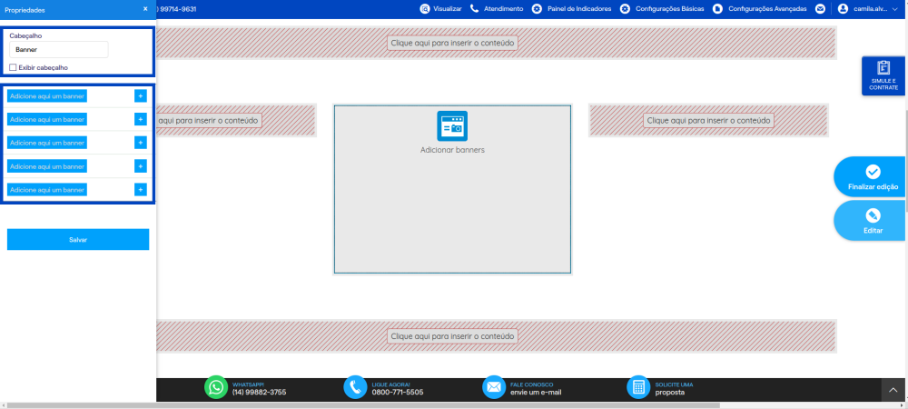Screen dimensions: 908x409
Task: Open Configurações Básicas menu
Action: pyautogui.click(x=662, y=9)
